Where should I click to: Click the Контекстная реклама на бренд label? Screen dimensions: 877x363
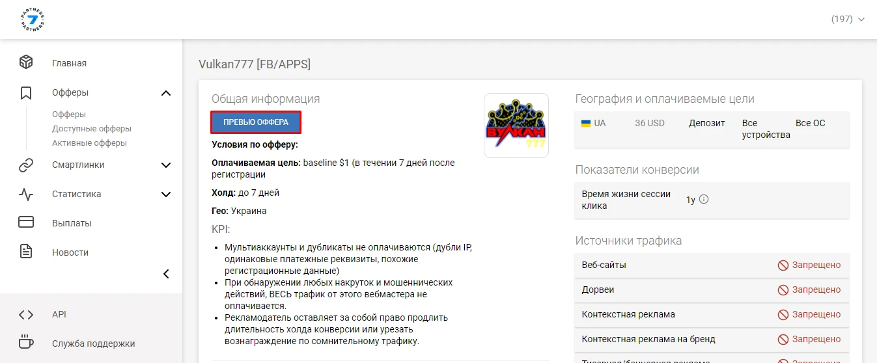648,339
